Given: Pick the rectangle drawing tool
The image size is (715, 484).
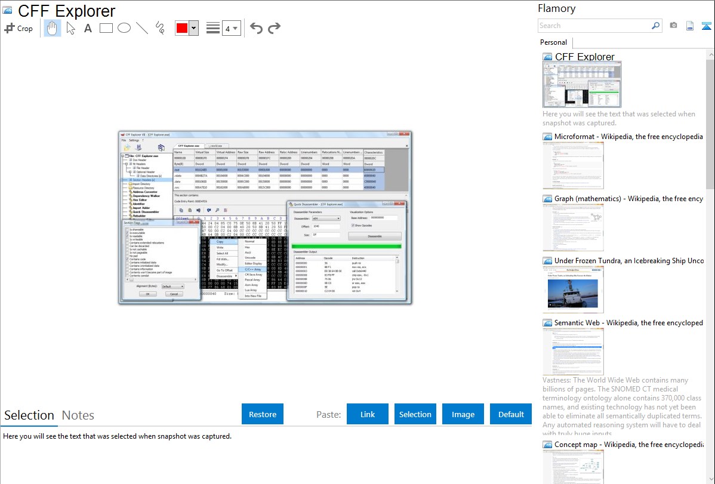Looking at the screenshot, I should (106, 28).
